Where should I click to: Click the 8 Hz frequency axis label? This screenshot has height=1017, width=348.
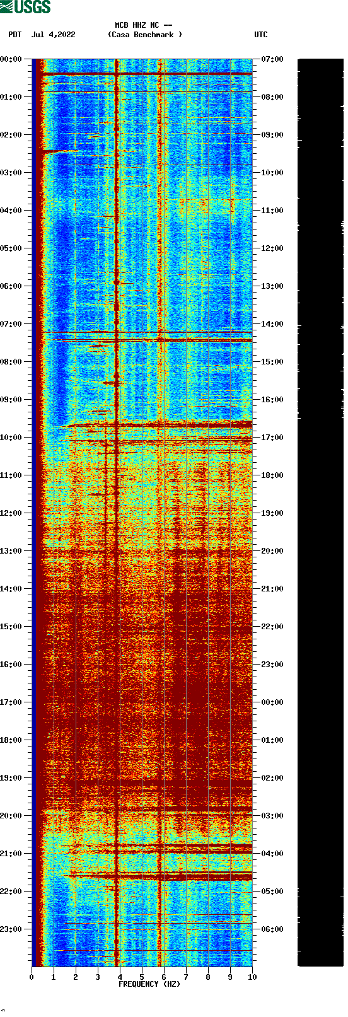click(208, 977)
